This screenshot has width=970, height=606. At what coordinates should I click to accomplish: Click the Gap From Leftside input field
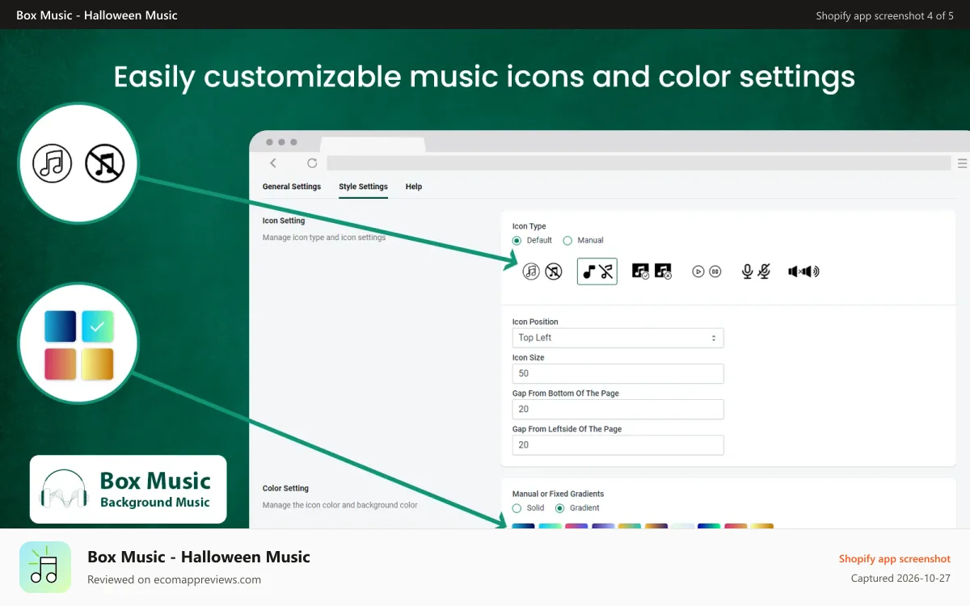618,444
